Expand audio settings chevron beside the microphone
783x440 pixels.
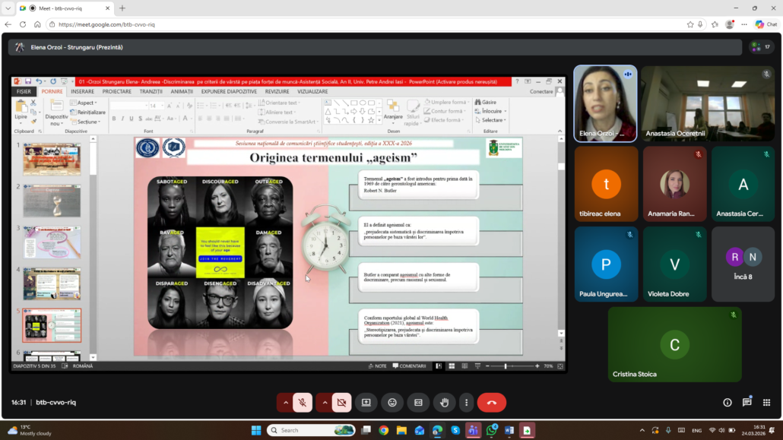click(286, 403)
